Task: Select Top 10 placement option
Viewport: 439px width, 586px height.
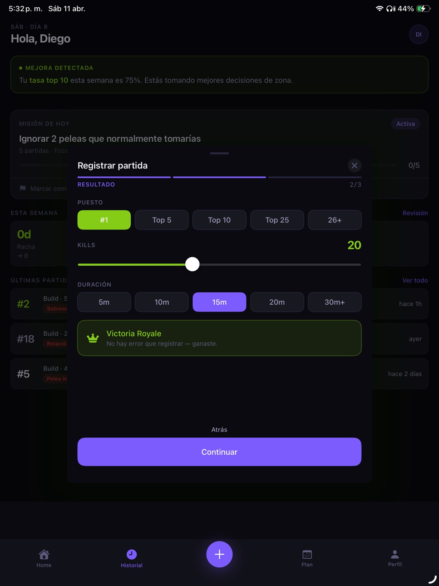Action: (x=219, y=220)
